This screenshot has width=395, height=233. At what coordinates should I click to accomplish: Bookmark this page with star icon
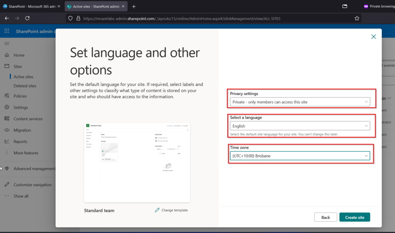(357, 18)
